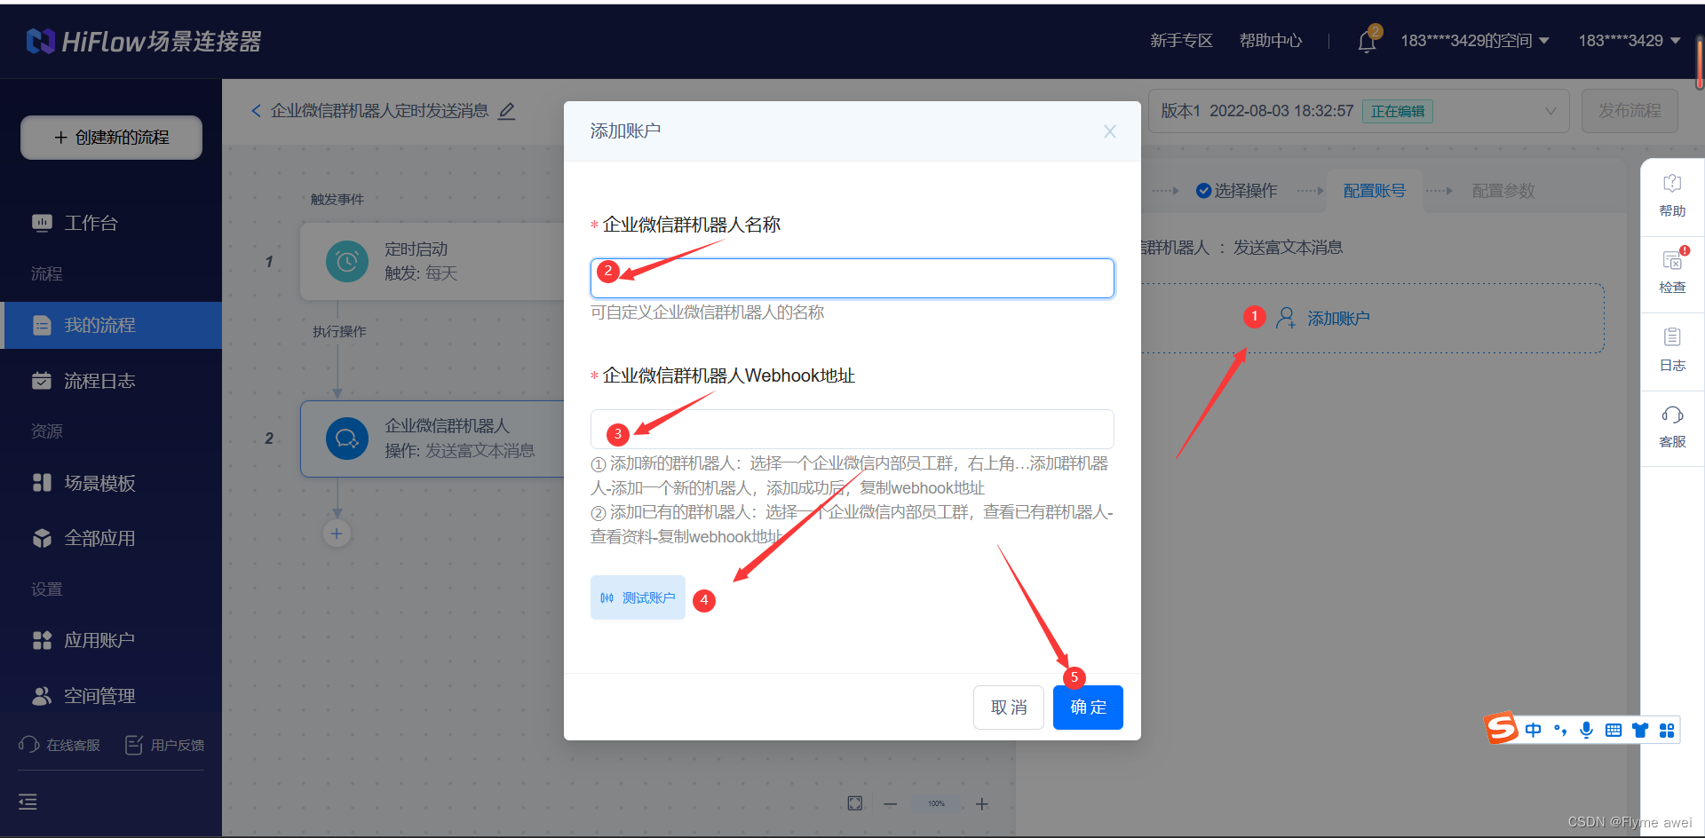Click the Sogou microphone voice input icon
The width and height of the screenshot is (1705, 838).
pyautogui.click(x=1586, y=730)
